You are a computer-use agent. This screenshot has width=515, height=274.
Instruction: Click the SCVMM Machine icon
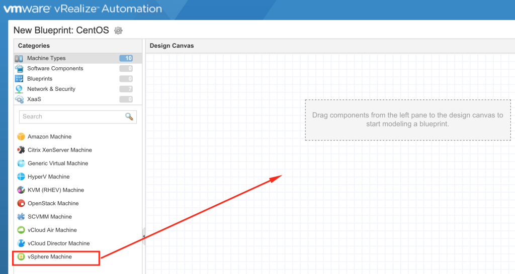click(x=21, y=217)
